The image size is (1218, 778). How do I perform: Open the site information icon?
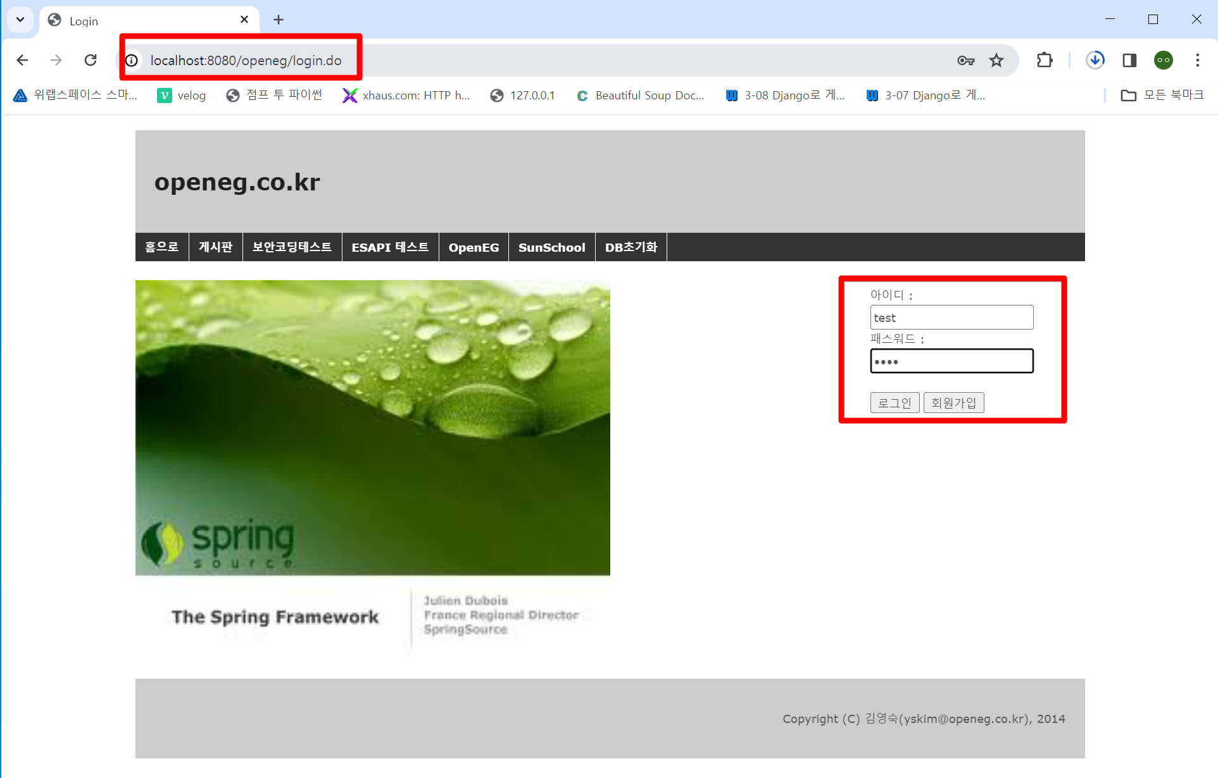[132, 60]
